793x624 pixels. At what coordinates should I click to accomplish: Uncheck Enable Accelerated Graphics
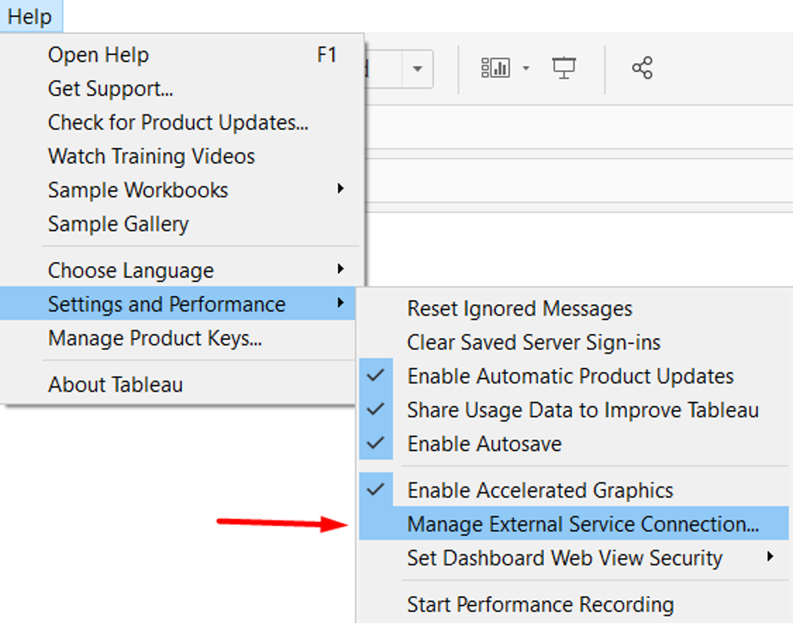coord(541,490)
